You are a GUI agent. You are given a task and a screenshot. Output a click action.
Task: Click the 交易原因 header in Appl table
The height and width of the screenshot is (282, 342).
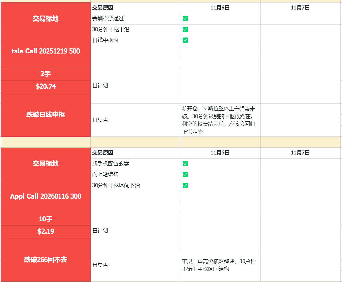click(x=135, y=153)
